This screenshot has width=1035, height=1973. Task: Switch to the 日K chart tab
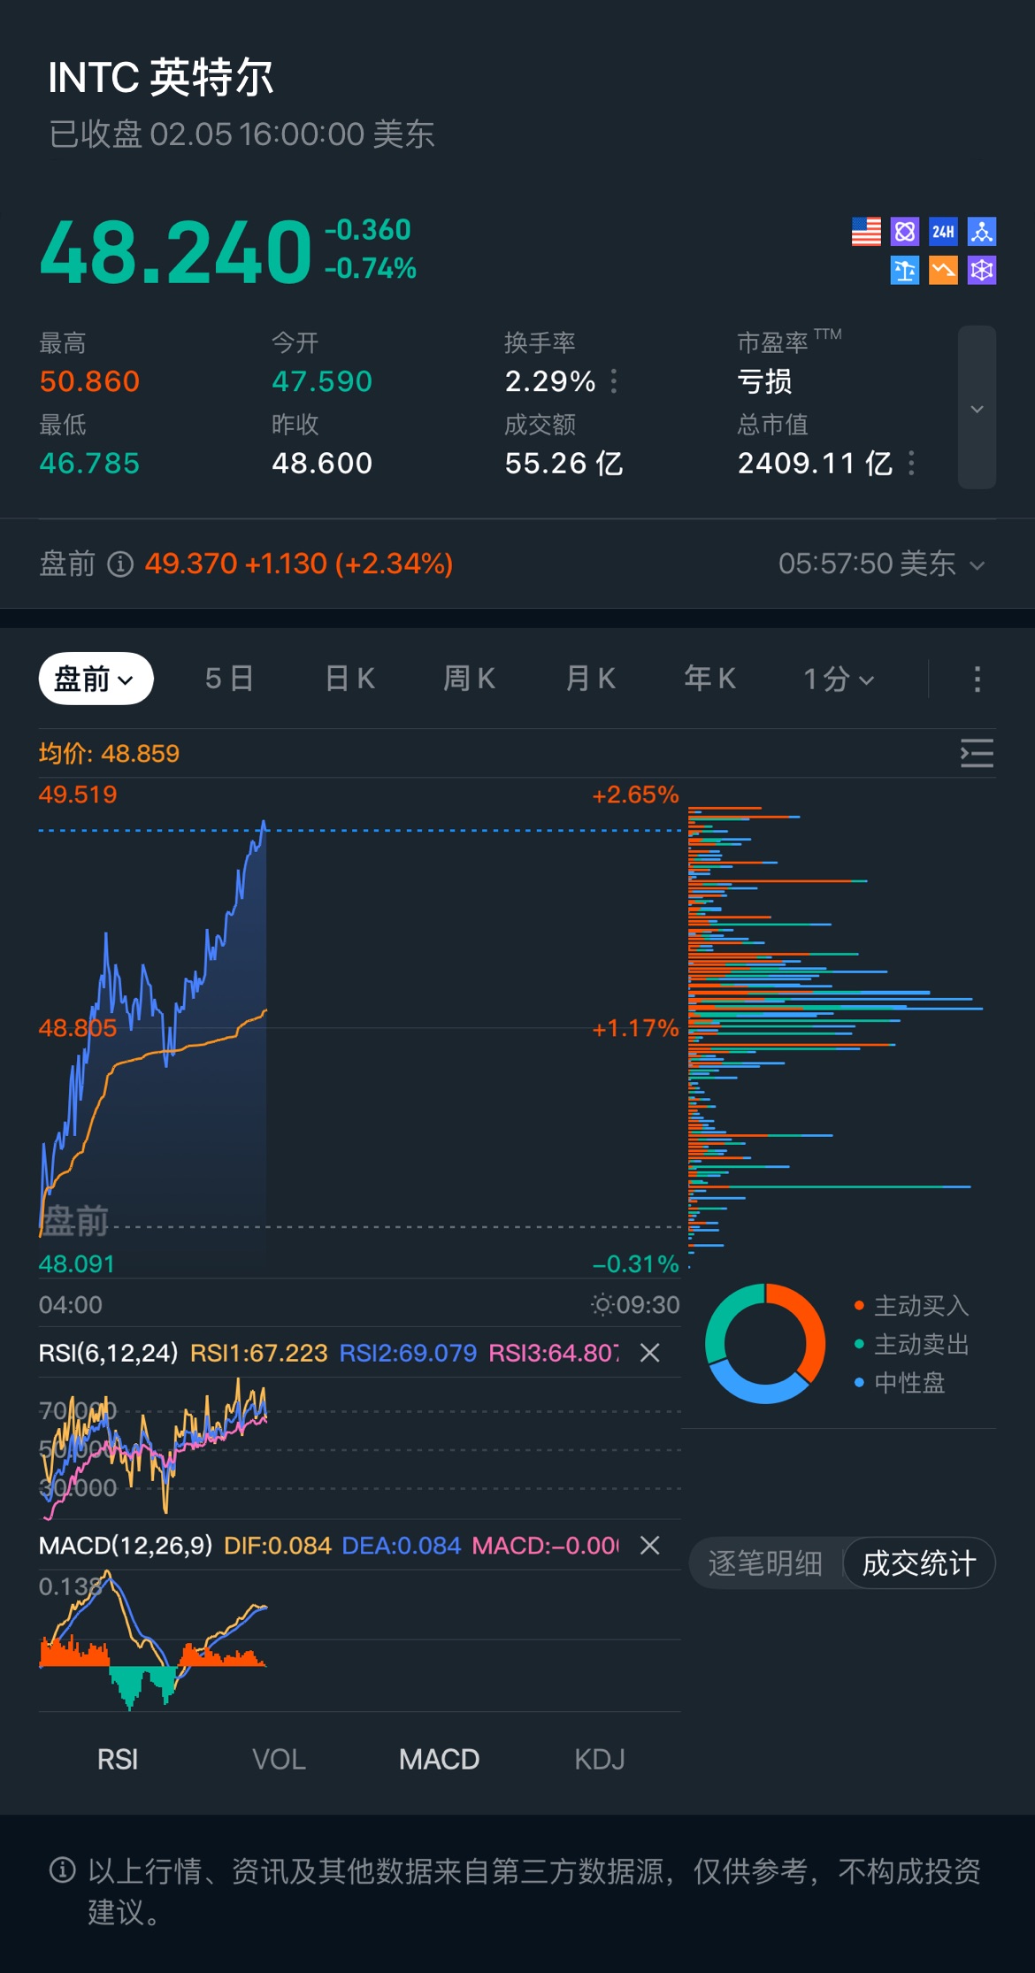(350, 679)
